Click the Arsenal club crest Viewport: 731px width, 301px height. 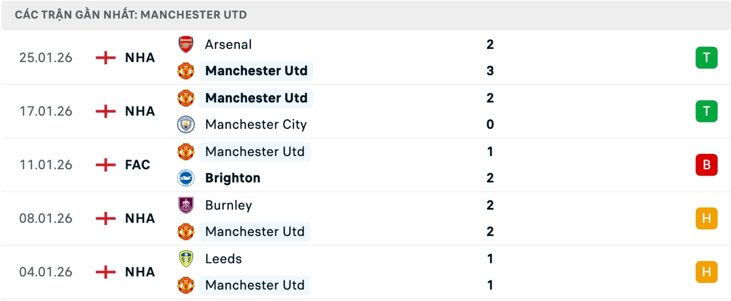pyautogui.click(x=185, y=44)
